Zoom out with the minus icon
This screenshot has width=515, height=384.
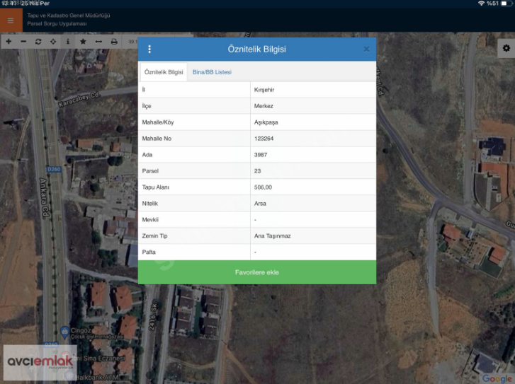pos(23,42)
